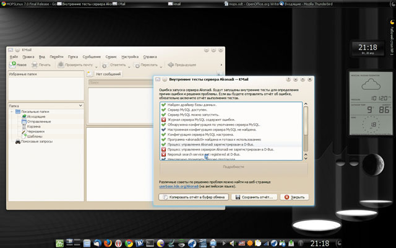Click the Печать print toolbar icon
Image resolution: width=396 pixels, height=248 pixels.
point(35,64)
